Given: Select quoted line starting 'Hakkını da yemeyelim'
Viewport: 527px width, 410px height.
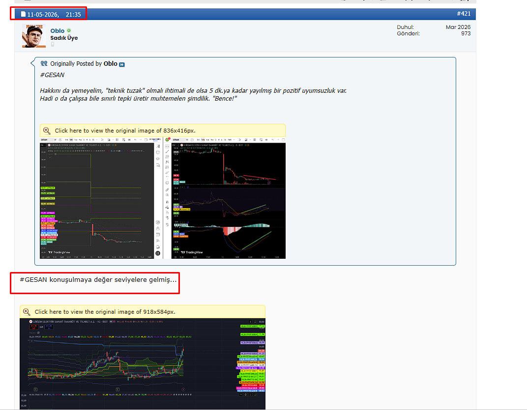Looking at the screenshot, I should (193, 91).
